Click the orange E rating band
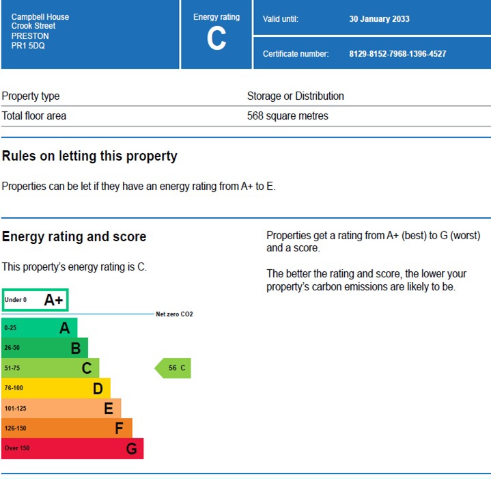This screenshot has width=491, height=479. 61,409
